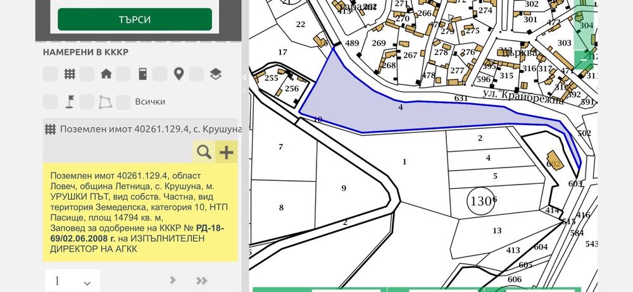Viewport: 633px width, 292px height.
Task: Click the ул. "Крайбрежна" street label
Action: tap(523, 97)
